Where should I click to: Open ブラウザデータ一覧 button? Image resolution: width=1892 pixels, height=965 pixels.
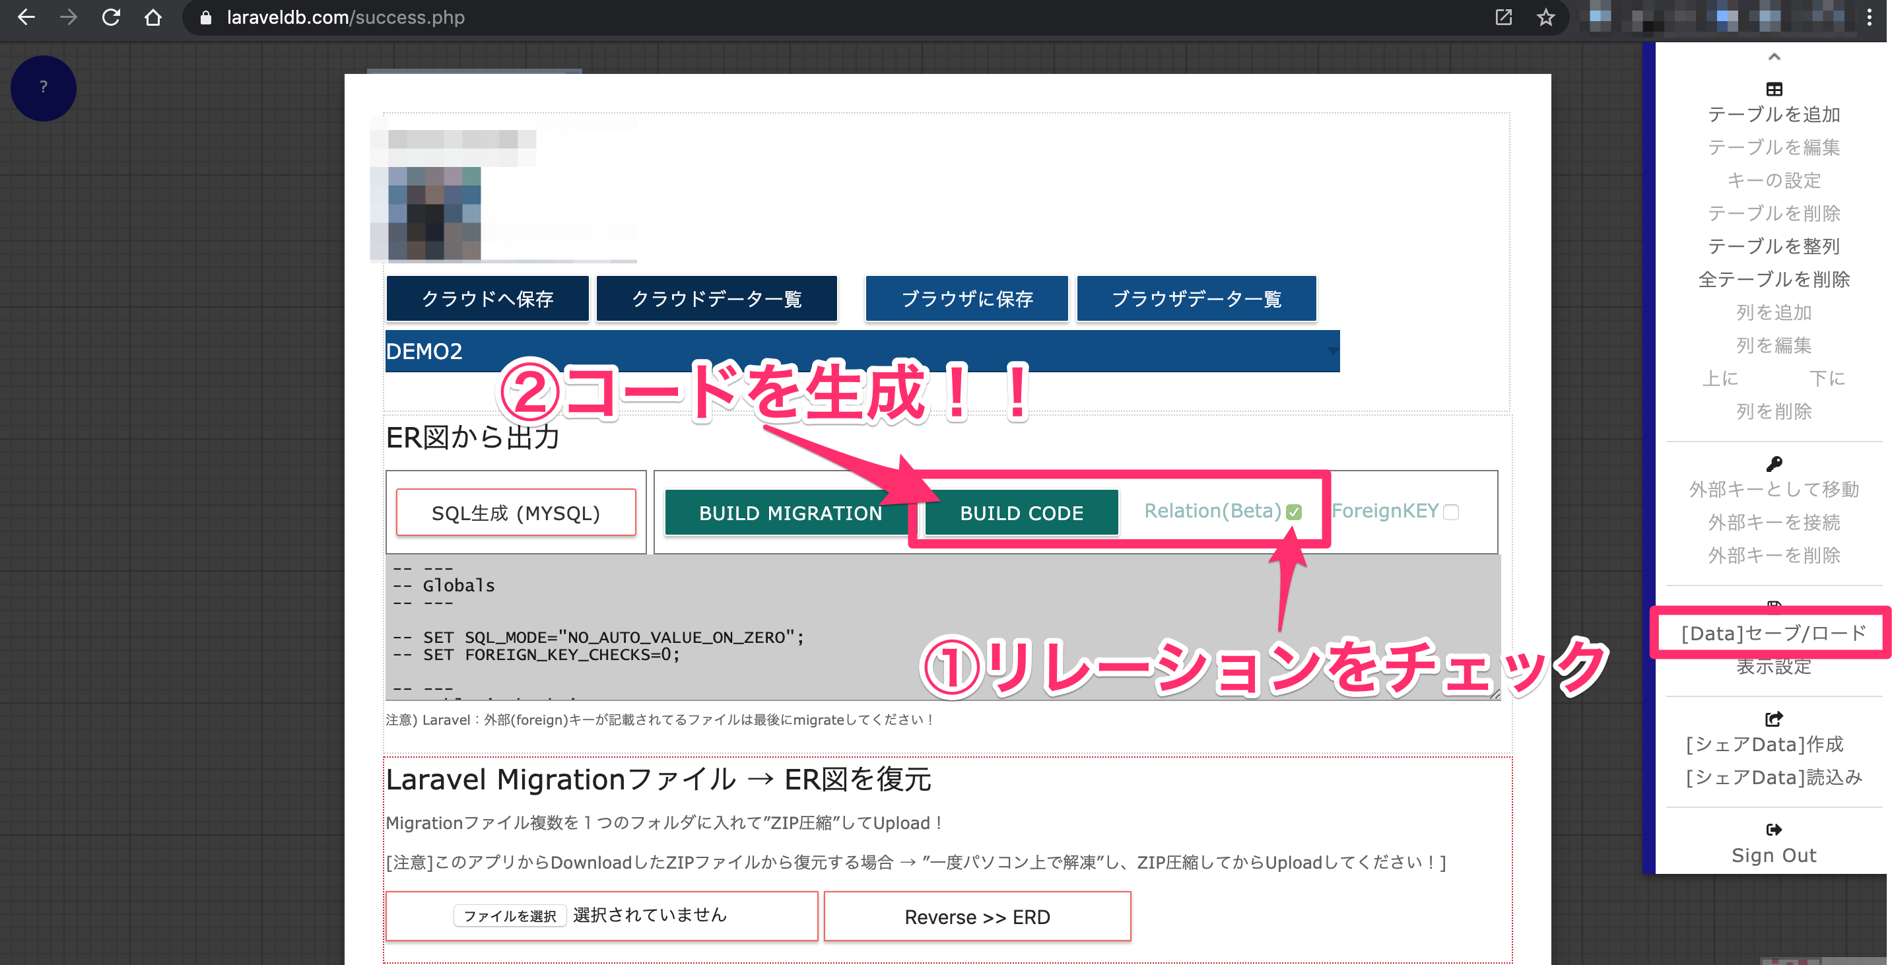pyautogui.click(x=1196, y=299)
